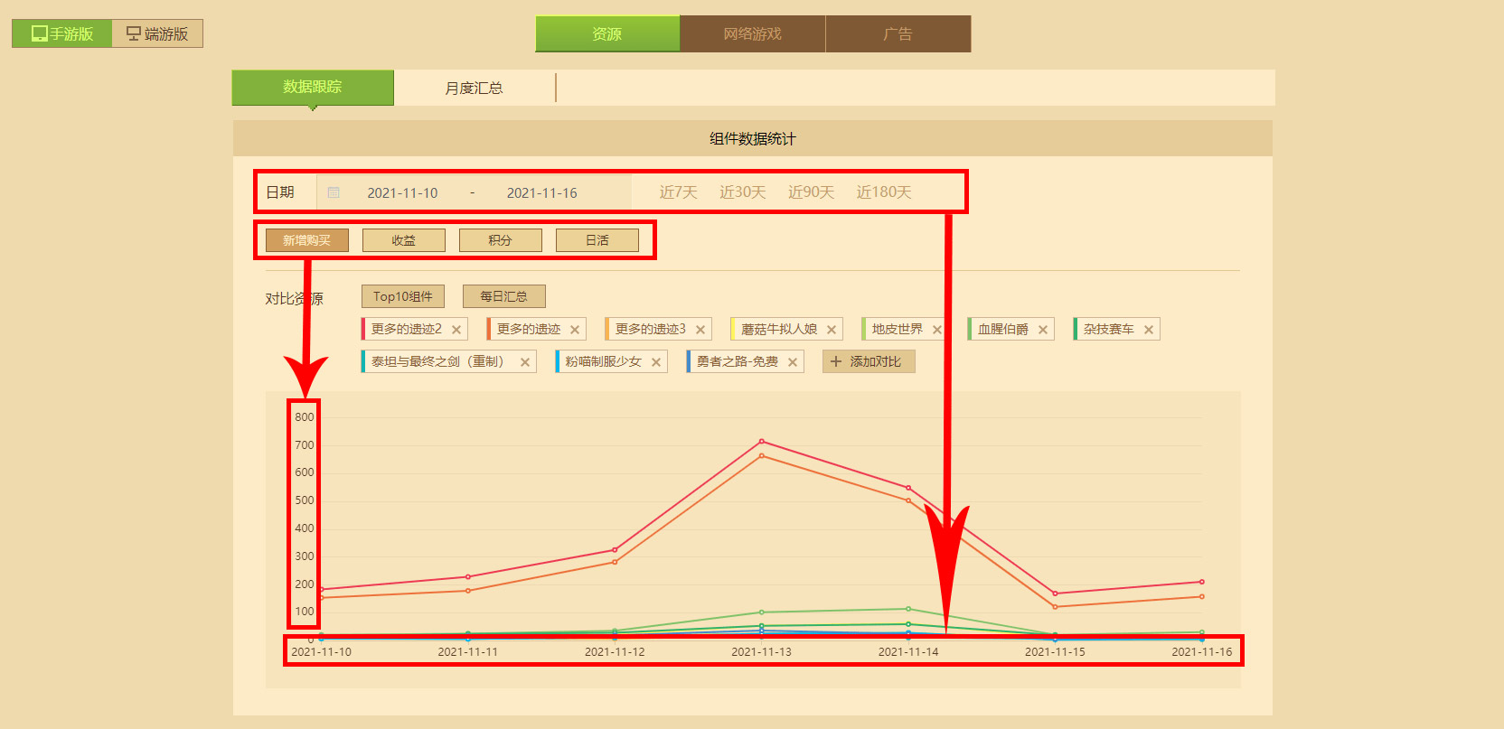The image size is (1504, 729).
Task: Open the 广告 top tab
Action: coord(898,33)
